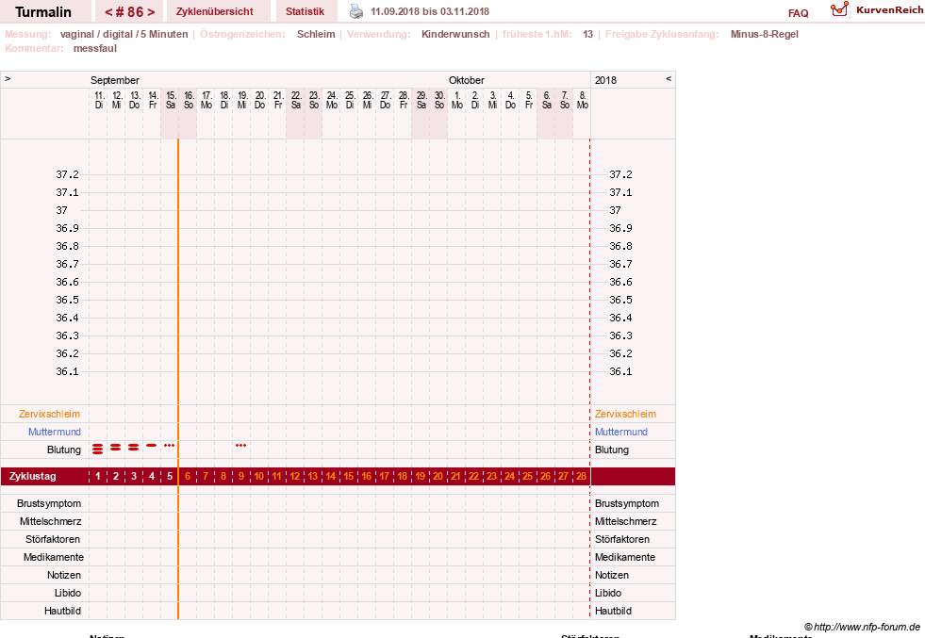The image size is (925, 638).
Task: Click the date header 29. Sa
Action: [421, 100]
